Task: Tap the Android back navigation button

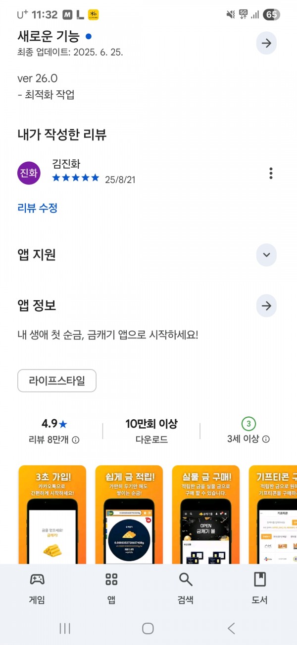Action: [231, 628]
